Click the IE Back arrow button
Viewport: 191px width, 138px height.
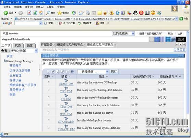coord(5,13)
